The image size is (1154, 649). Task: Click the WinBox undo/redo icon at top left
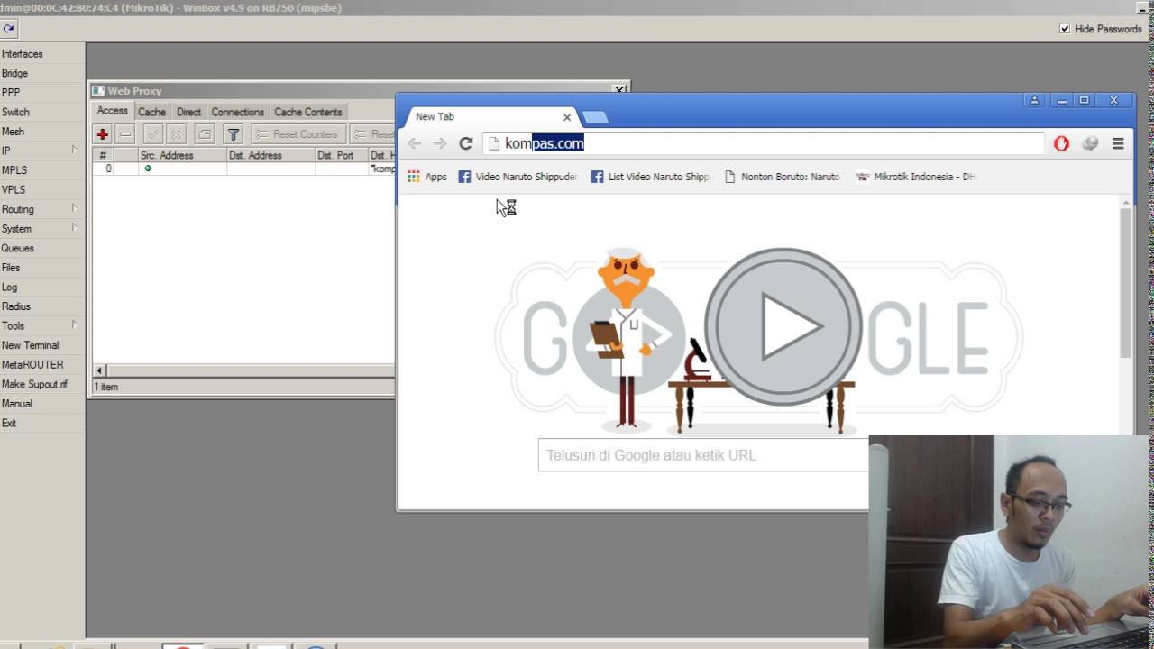pos(8,28)
